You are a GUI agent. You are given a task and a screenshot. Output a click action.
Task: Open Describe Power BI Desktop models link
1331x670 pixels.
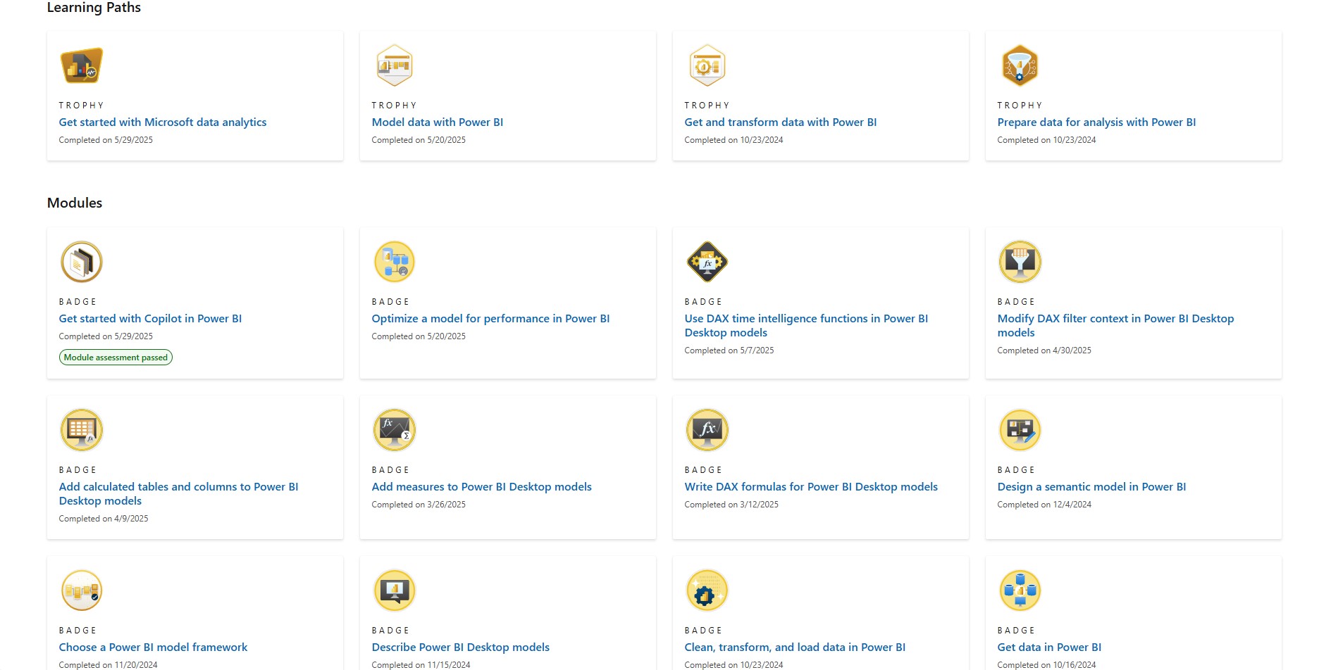coord(460,647)
